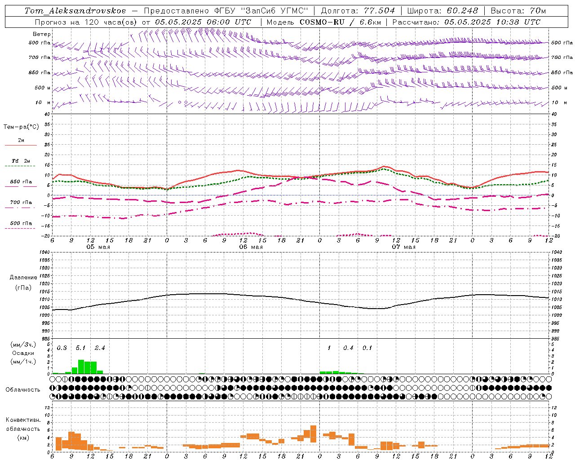Click the (мм/1ч.) precipitation unit label
This screenshot has height=460, width=575.
tap(22, 362)
